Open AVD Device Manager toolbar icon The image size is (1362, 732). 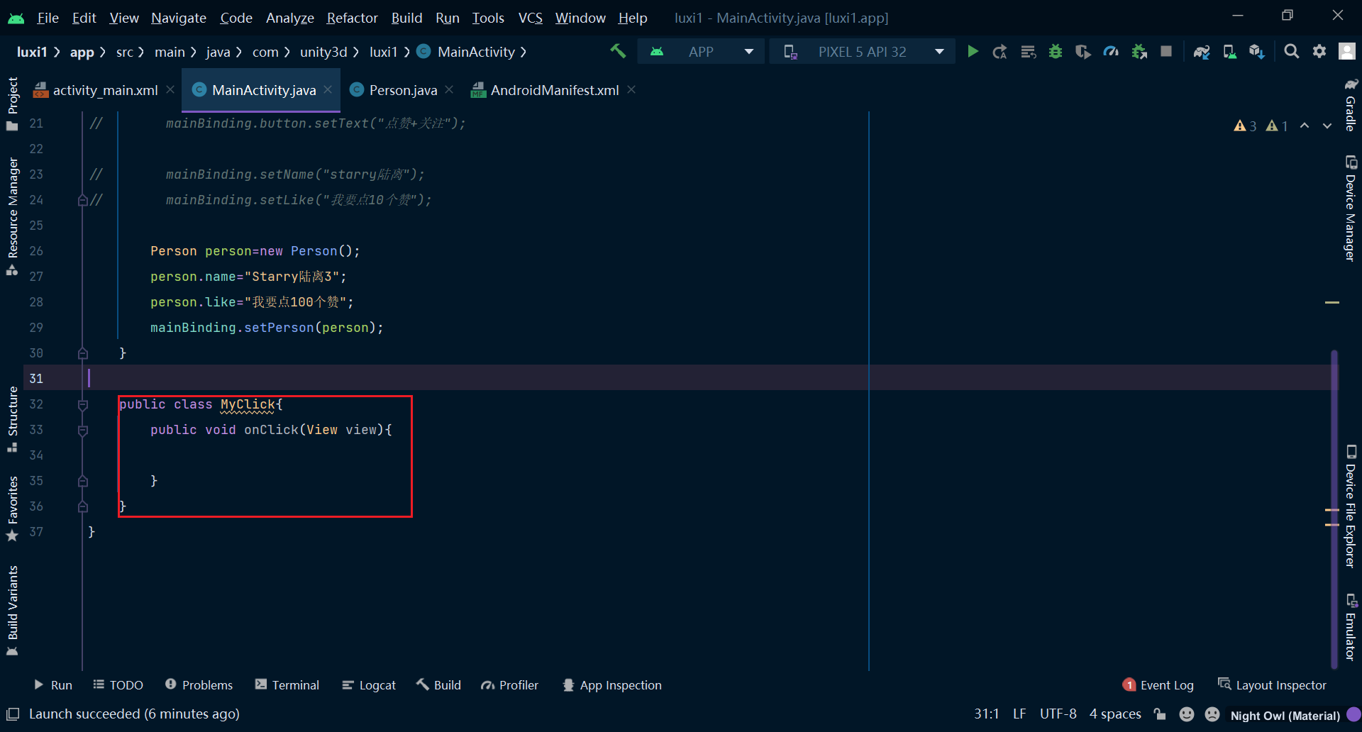click(x=1229, y=52)
